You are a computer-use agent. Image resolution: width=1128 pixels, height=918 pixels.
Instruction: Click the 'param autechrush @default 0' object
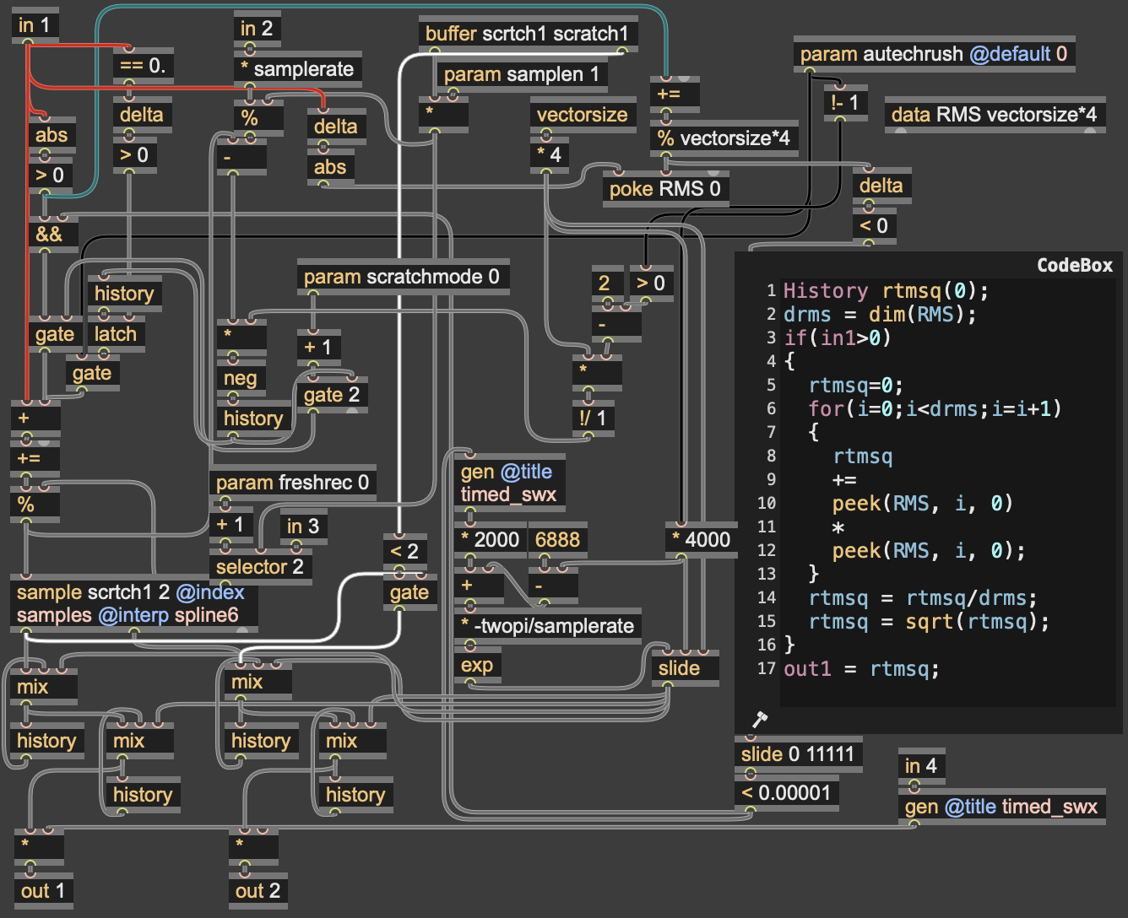click(934, 54)
